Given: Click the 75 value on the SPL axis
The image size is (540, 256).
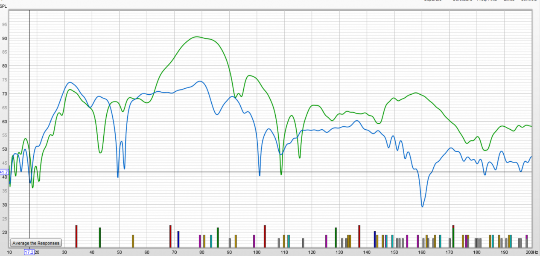Looking at the screenshot, I should tap(5, 80).
